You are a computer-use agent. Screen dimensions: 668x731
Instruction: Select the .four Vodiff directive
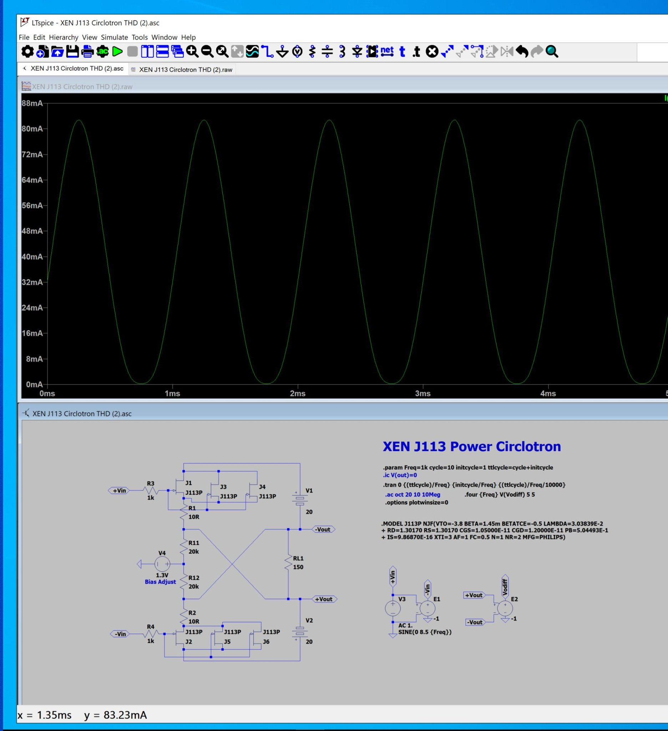[500, 495]
